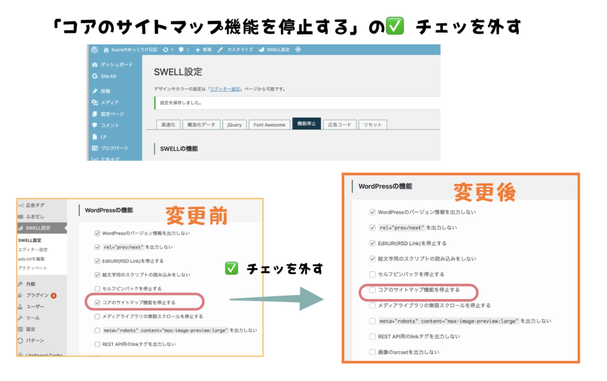Click ads.txtを編集 in SWELL submenu
Image resolution: width=607 pixels, height=381 pixels.
point(32,259)
